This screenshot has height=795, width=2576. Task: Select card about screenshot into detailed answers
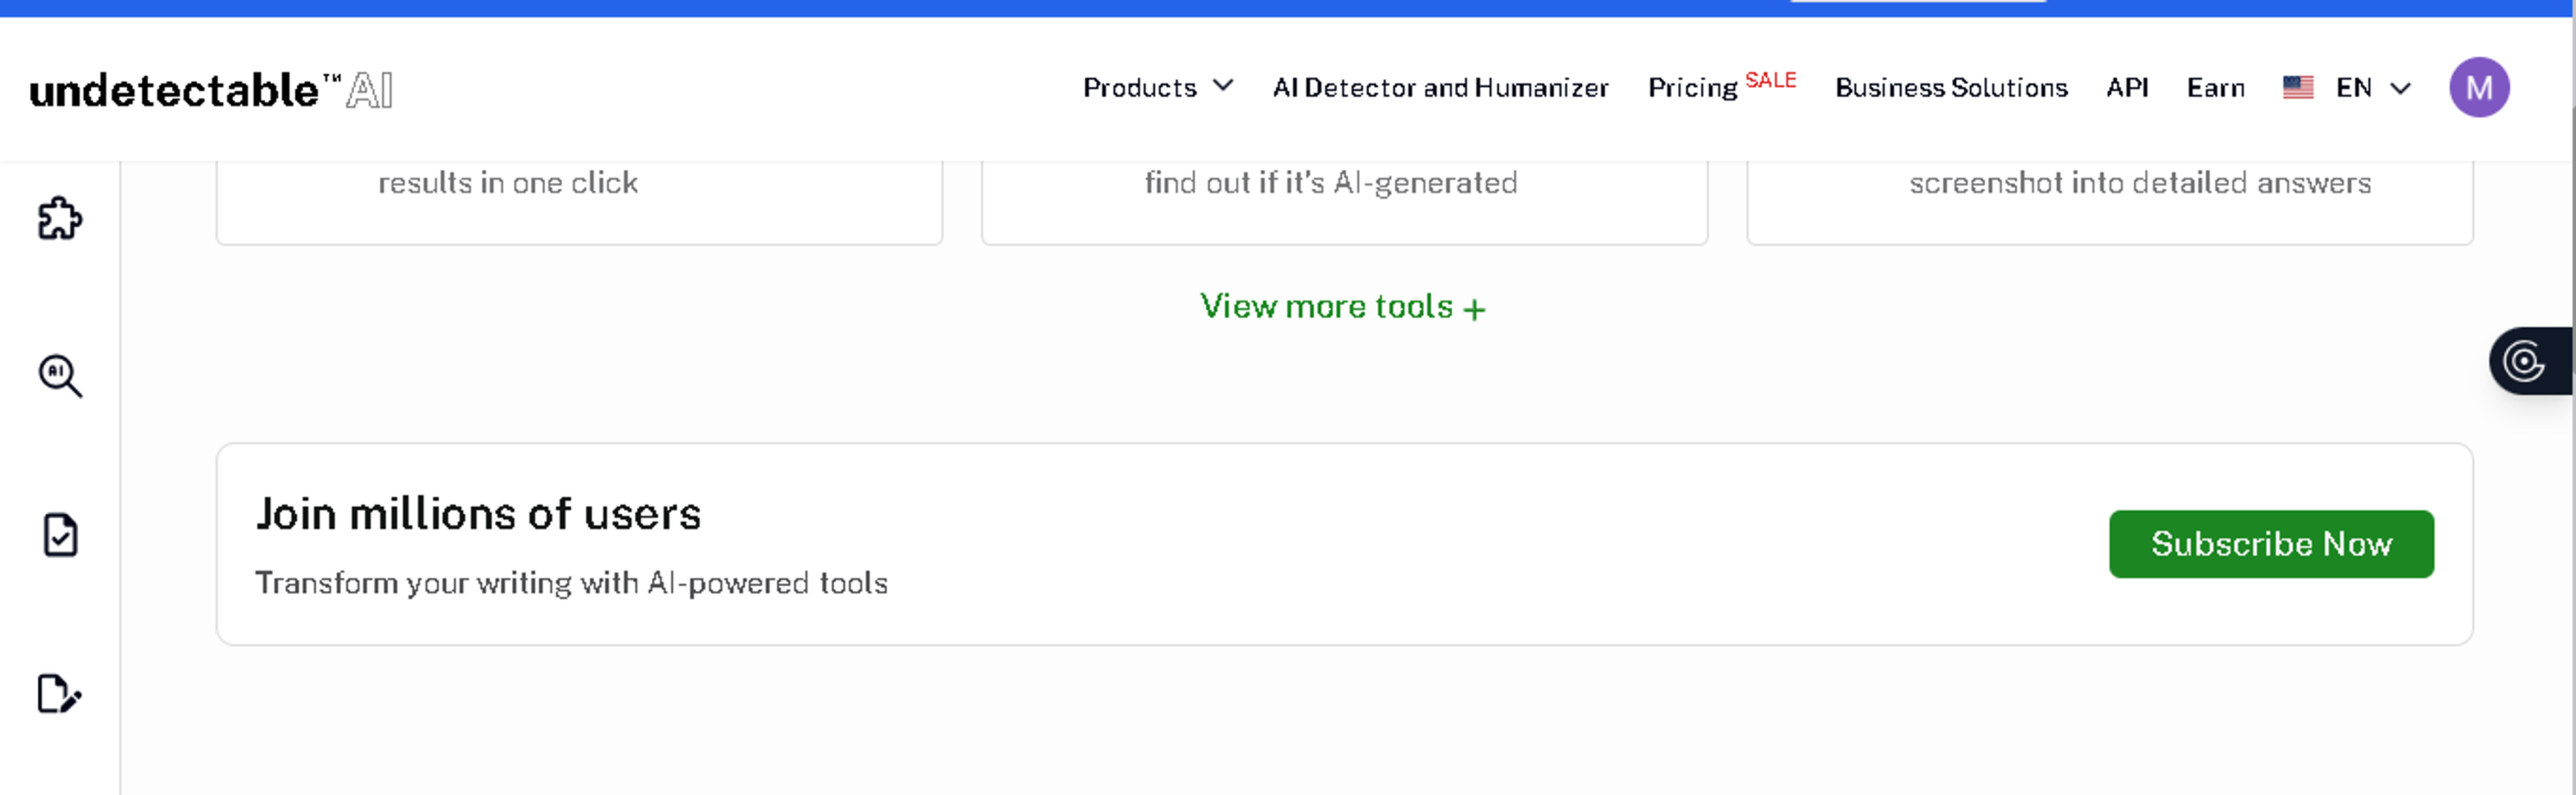coord(2109,202)
